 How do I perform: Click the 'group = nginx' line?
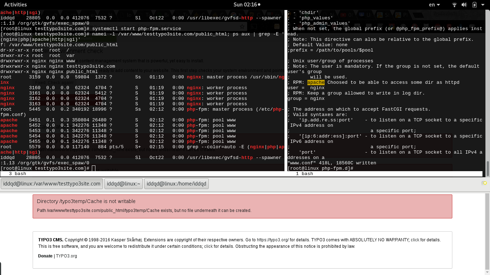[306, 98]
